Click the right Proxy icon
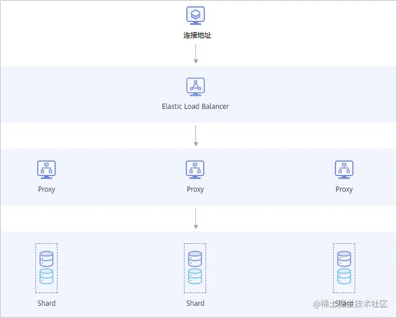Viewport: 397px width, 318px height. coord(344,170)
